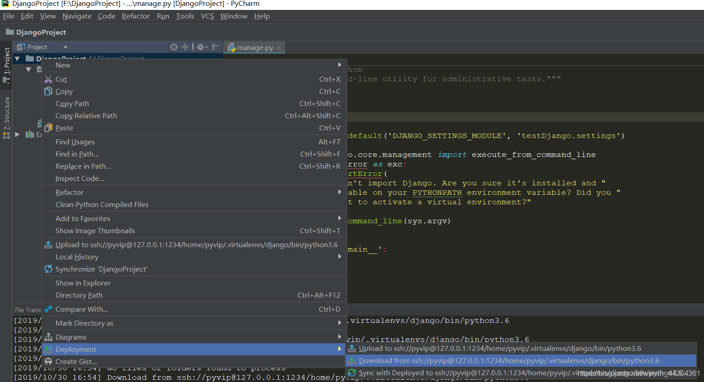Open the Code menu
The image size is (704, 382).
107,16
